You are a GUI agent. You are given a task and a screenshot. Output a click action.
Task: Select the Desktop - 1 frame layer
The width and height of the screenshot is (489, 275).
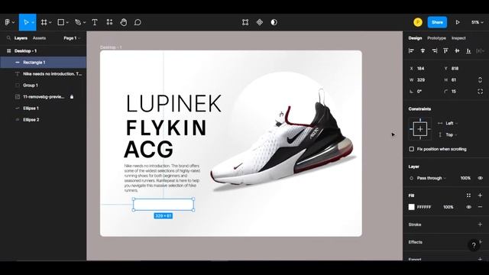[x=44, y=51]
